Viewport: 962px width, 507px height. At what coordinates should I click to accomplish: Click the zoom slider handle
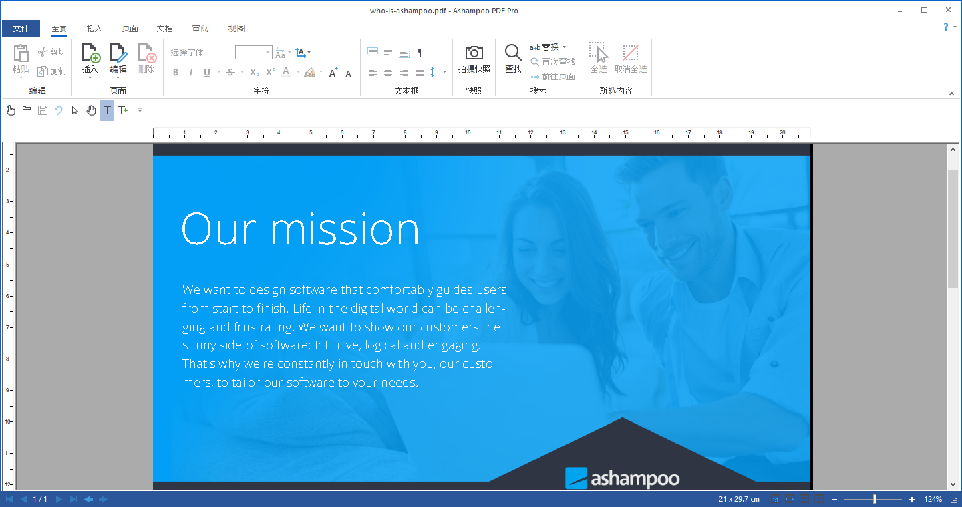click(874, 499)
